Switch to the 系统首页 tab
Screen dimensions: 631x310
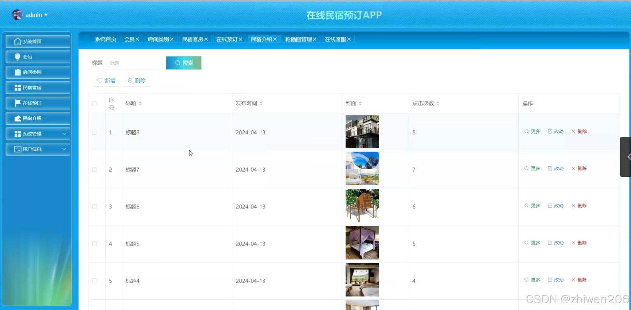[x=106, y=39]
